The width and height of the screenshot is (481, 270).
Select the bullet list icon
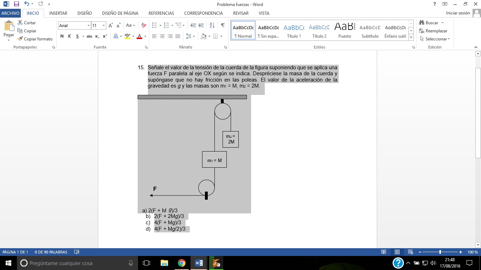click(154, 25)
